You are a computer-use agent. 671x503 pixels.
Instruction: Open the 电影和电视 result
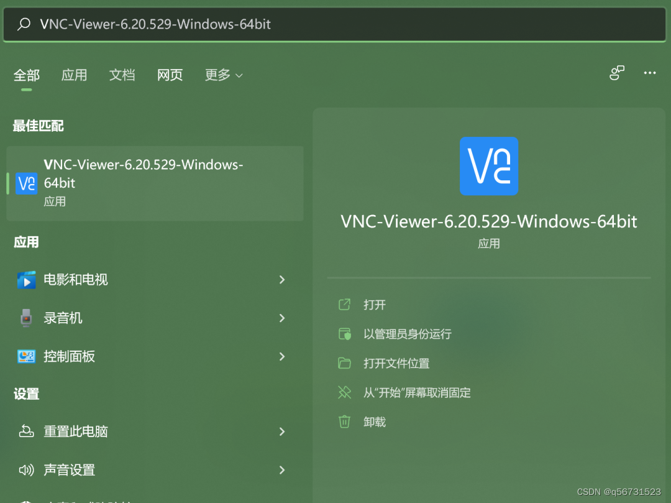point(155,280)
